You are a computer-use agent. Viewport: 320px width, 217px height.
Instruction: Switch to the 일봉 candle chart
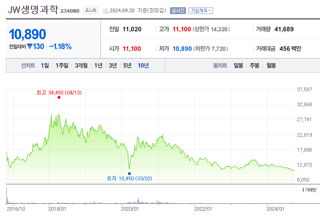[x=238, y=65]
